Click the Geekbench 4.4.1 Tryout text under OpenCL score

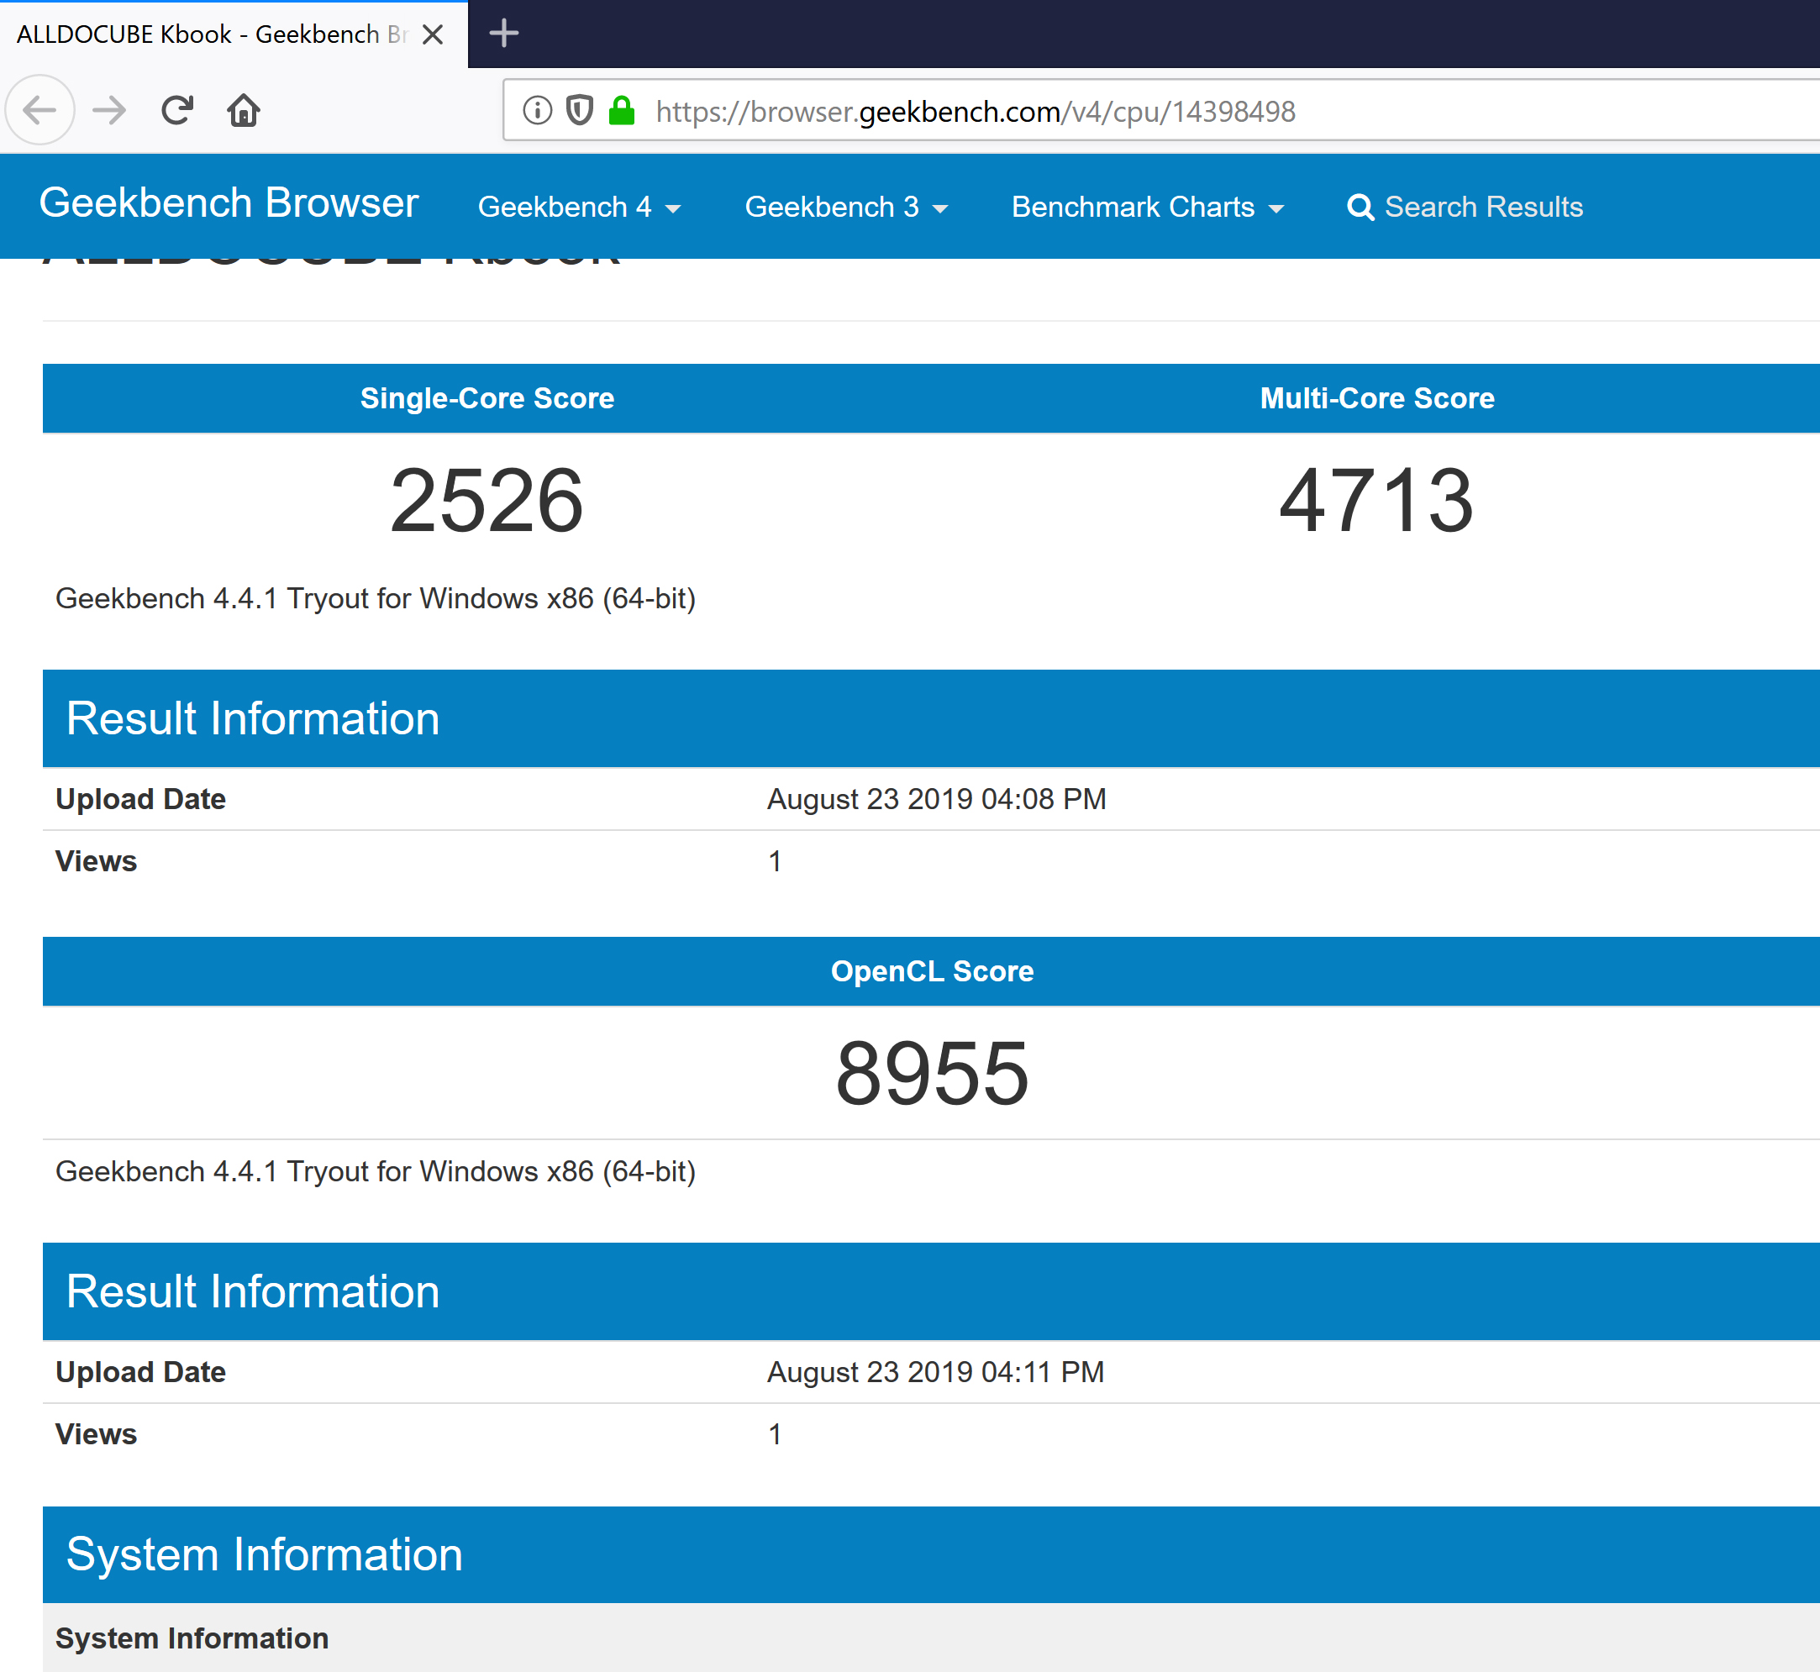coord(376,1172)
